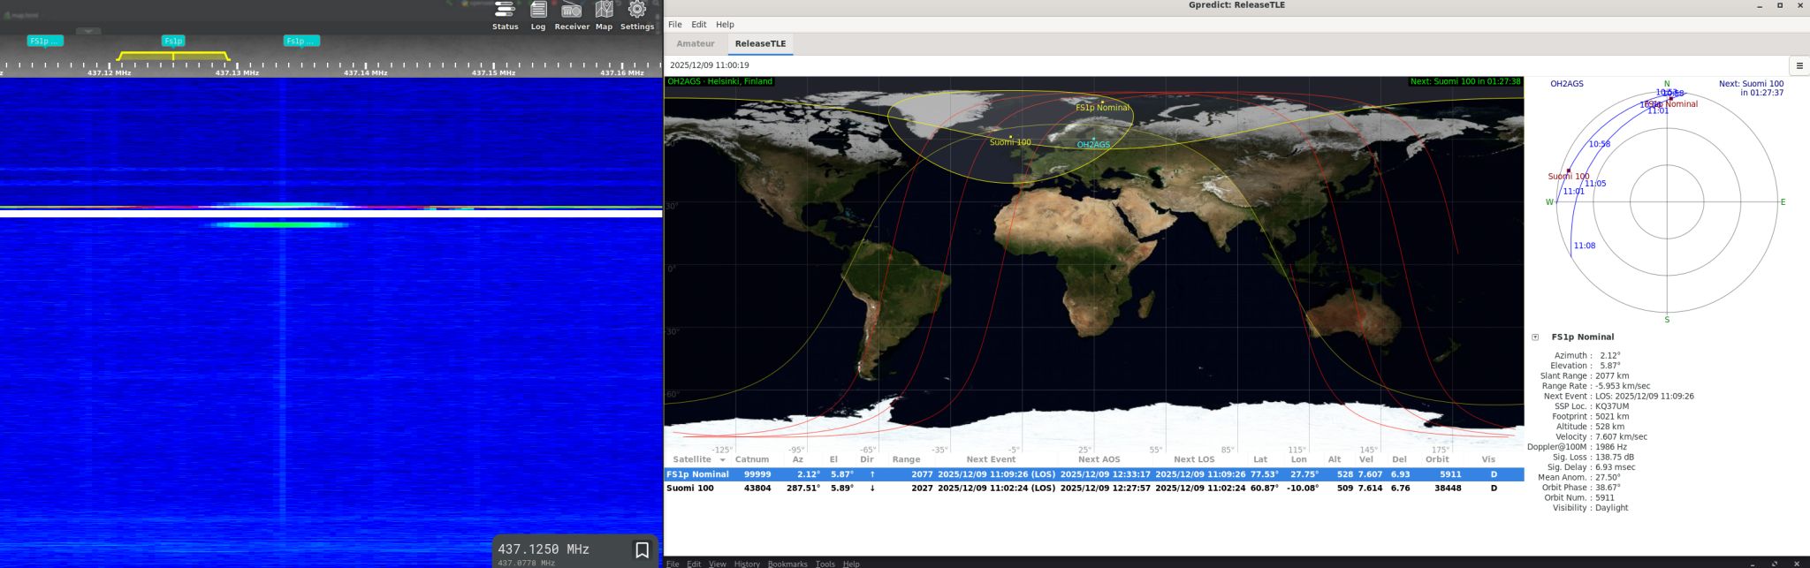Sort satellite list by Range column
The image size is (1810, 568).
point(906,459)
